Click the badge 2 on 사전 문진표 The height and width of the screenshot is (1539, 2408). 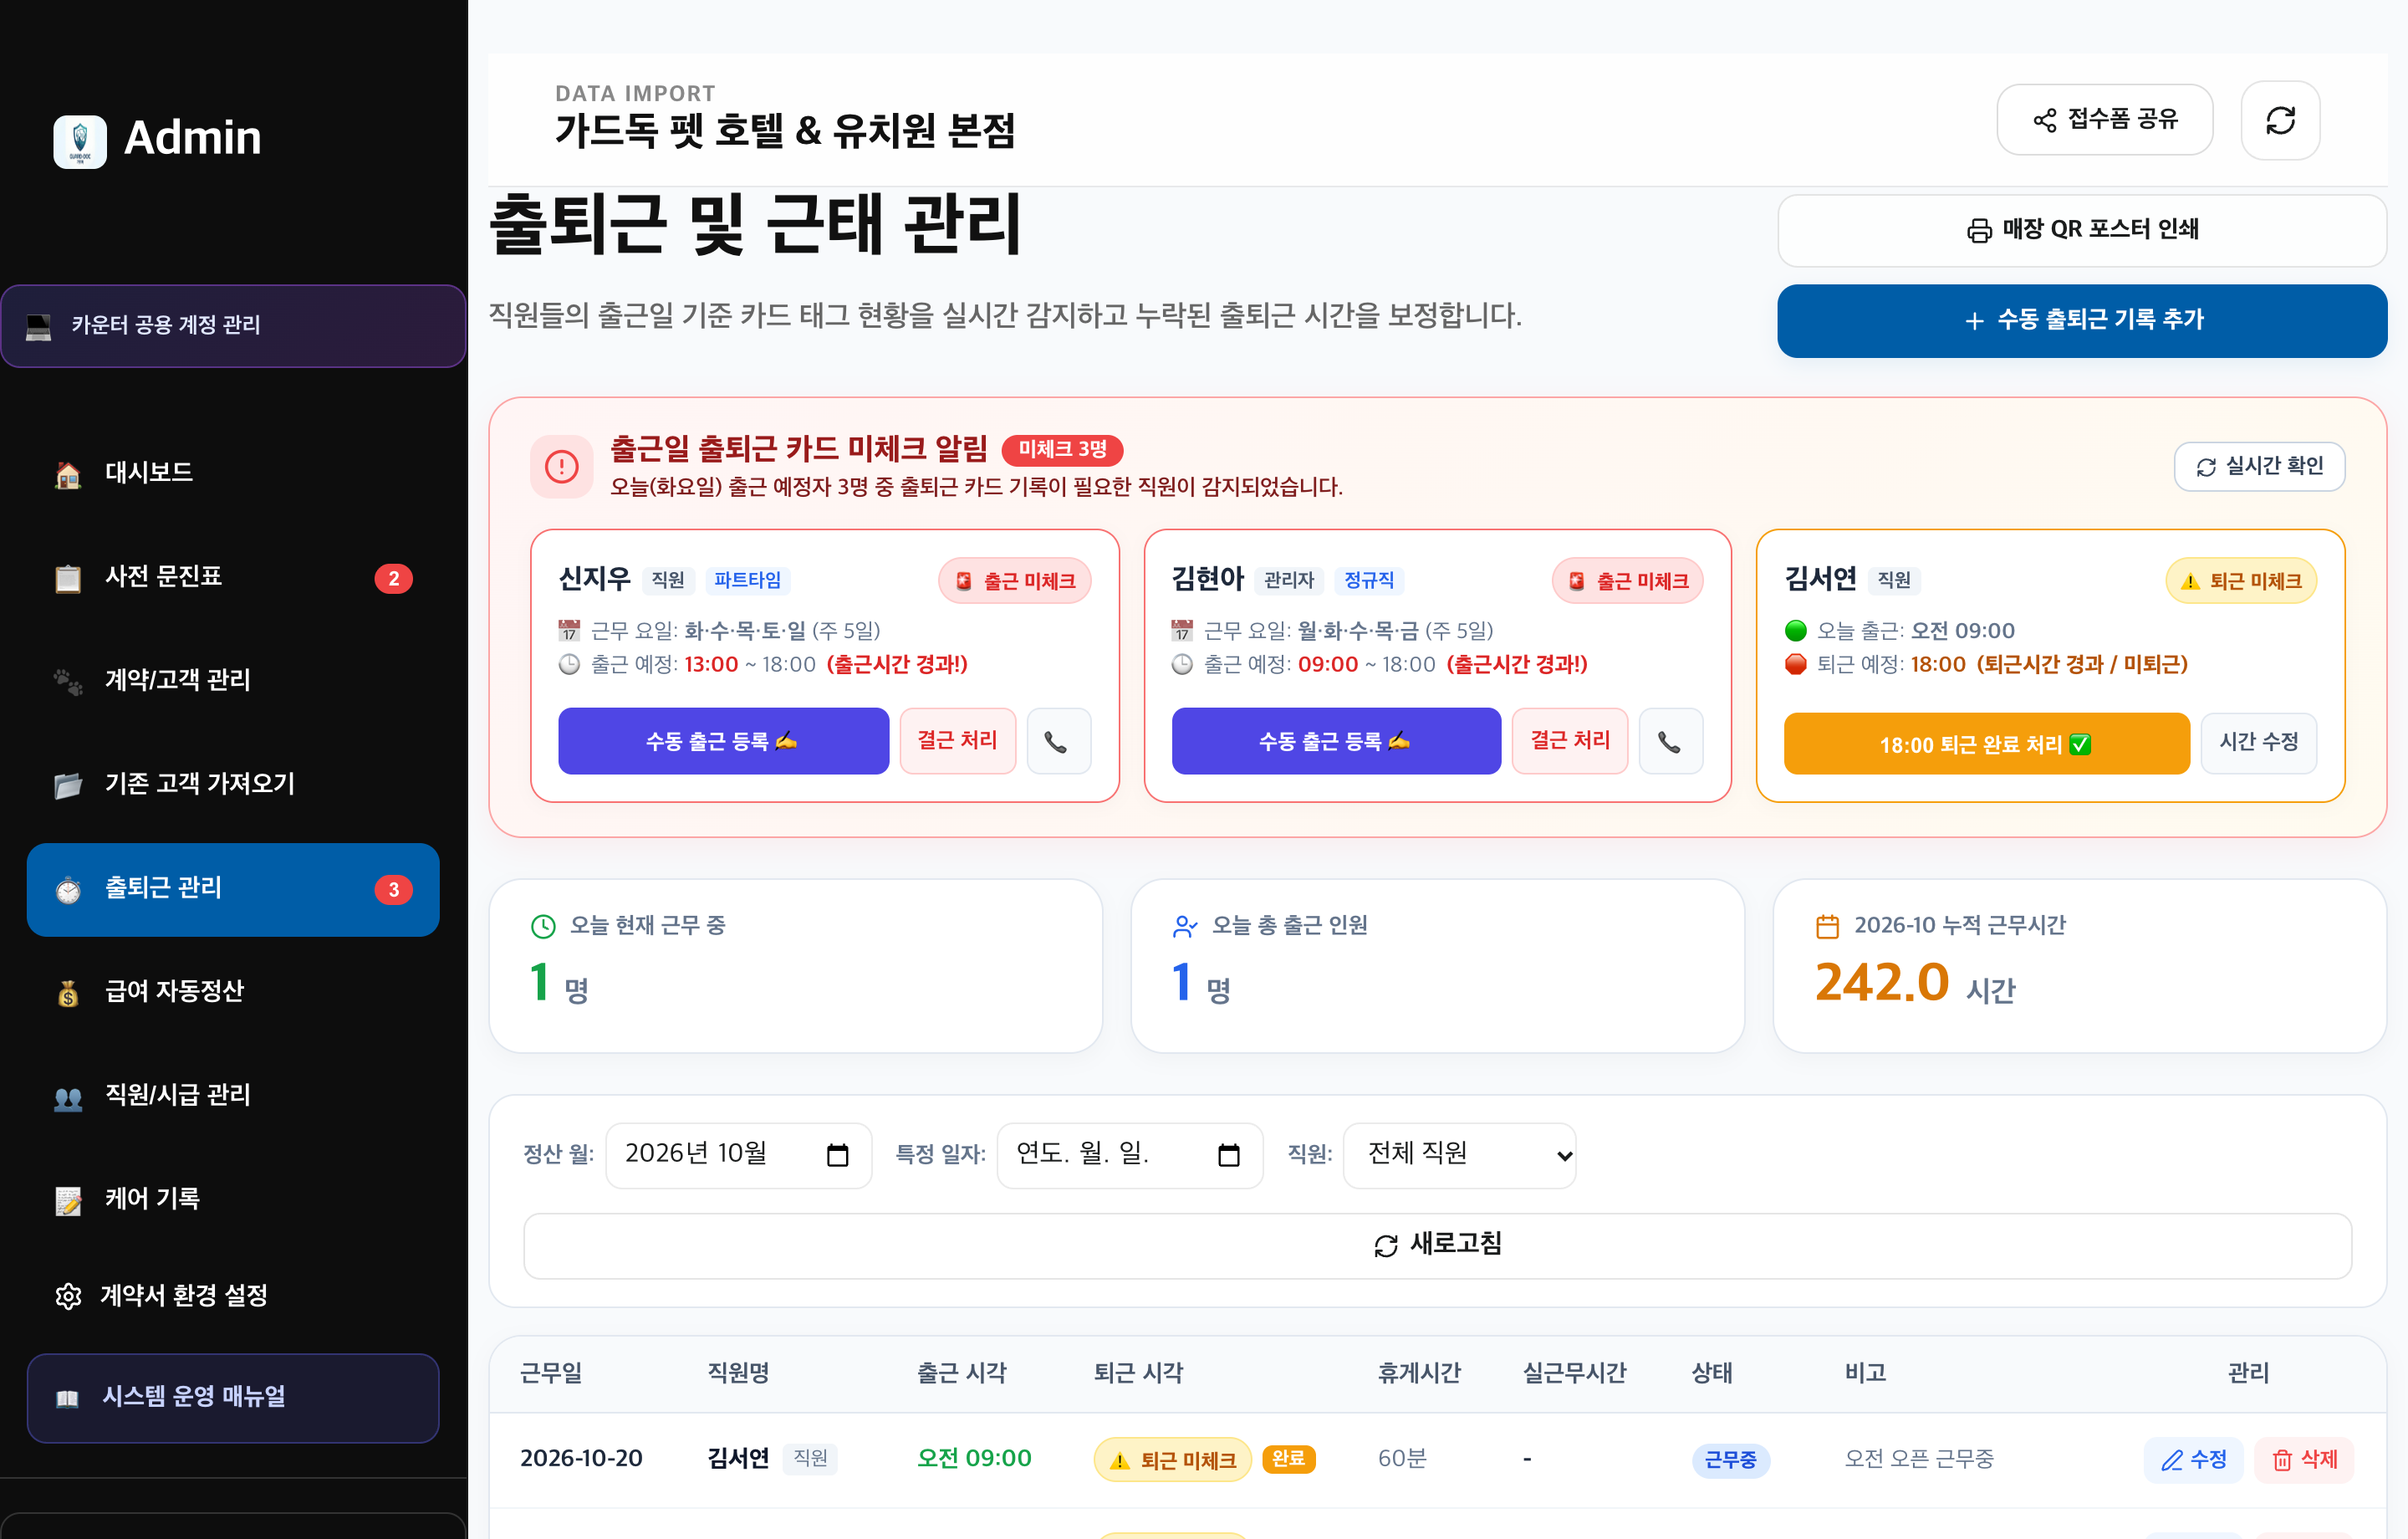click(393, 578)
